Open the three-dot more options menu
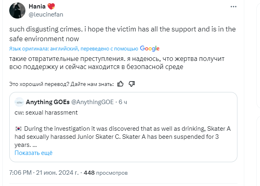 pyautogui.click(x=233, y=7)
